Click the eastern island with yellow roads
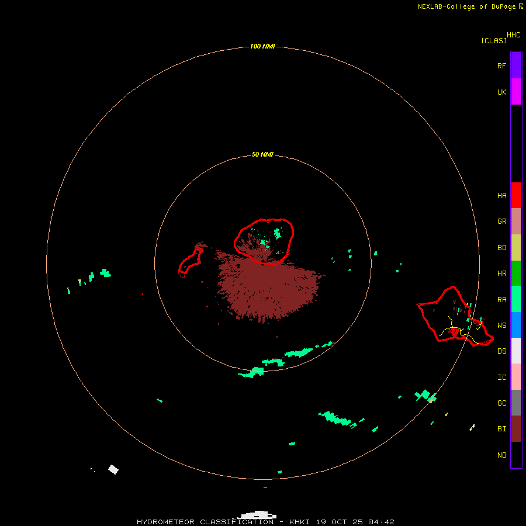 click(455, 316)
